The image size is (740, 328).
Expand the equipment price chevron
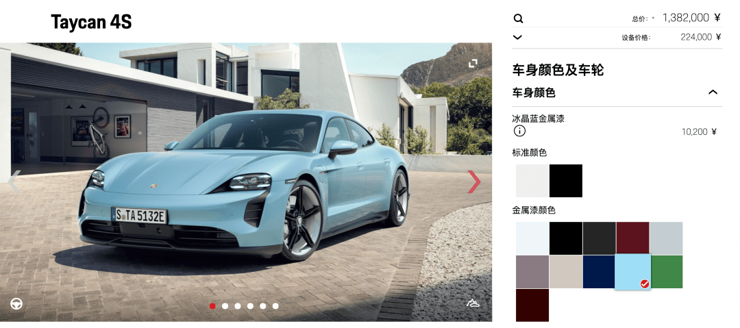(x=518, y=37)
